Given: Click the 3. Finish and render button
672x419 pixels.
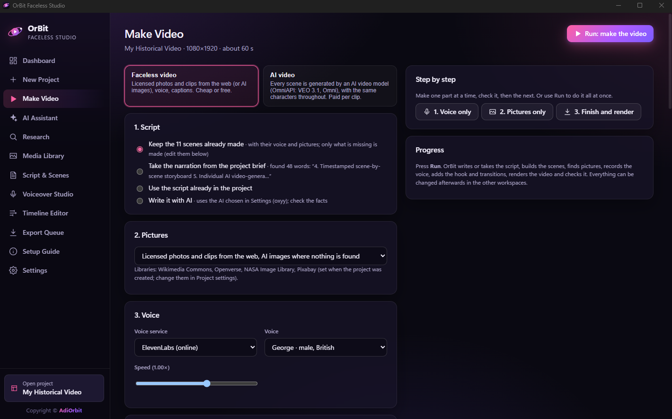Looking at the screenshot, I should coord(599,112).
